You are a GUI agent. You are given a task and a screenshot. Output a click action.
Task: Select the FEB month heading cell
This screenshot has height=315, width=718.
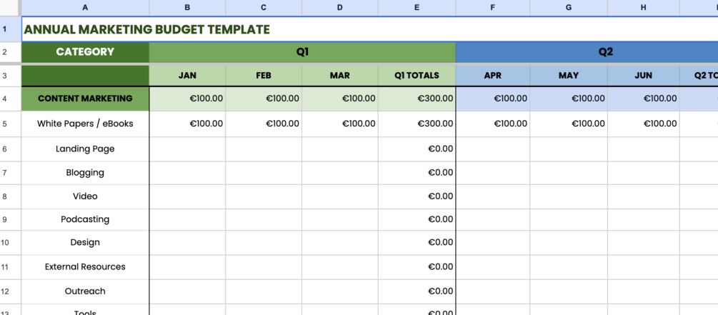(x=264, y=76)
